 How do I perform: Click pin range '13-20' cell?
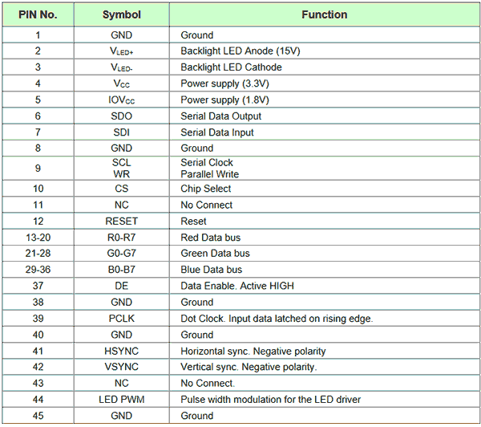pos(38,238)
